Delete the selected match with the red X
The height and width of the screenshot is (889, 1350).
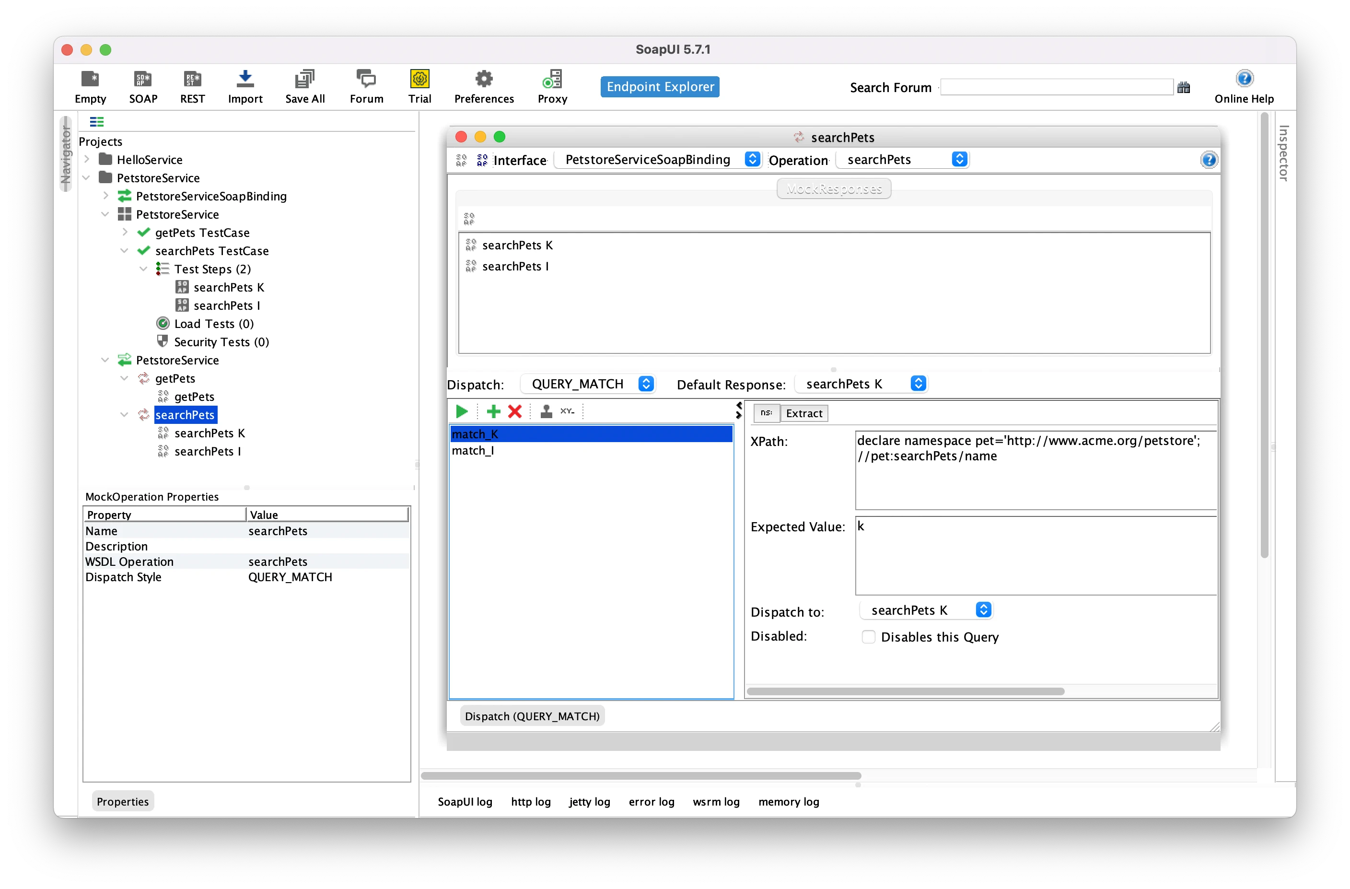514,411
